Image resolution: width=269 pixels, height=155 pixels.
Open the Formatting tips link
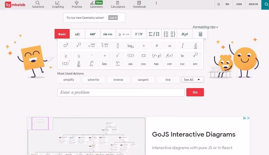[205, 27]
